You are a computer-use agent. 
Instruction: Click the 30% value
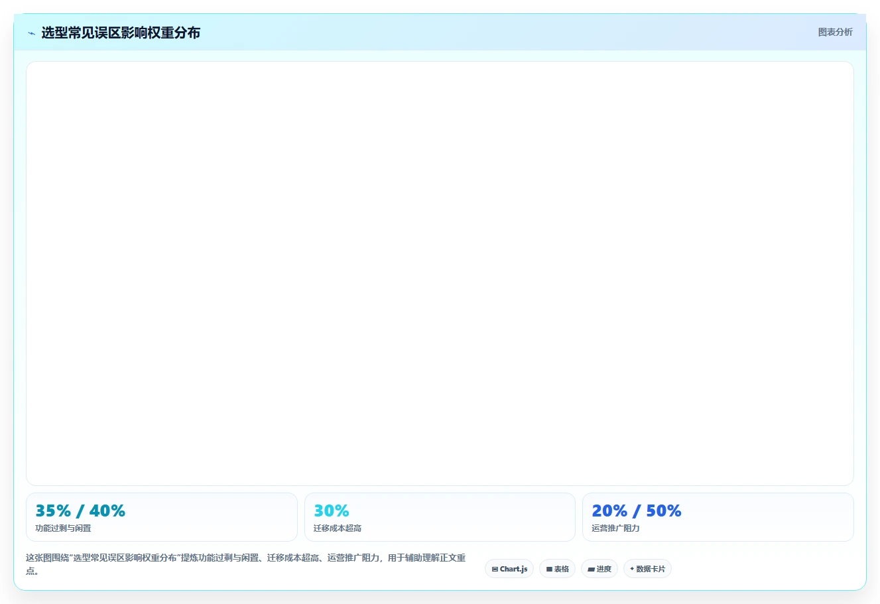click(332, 511)
